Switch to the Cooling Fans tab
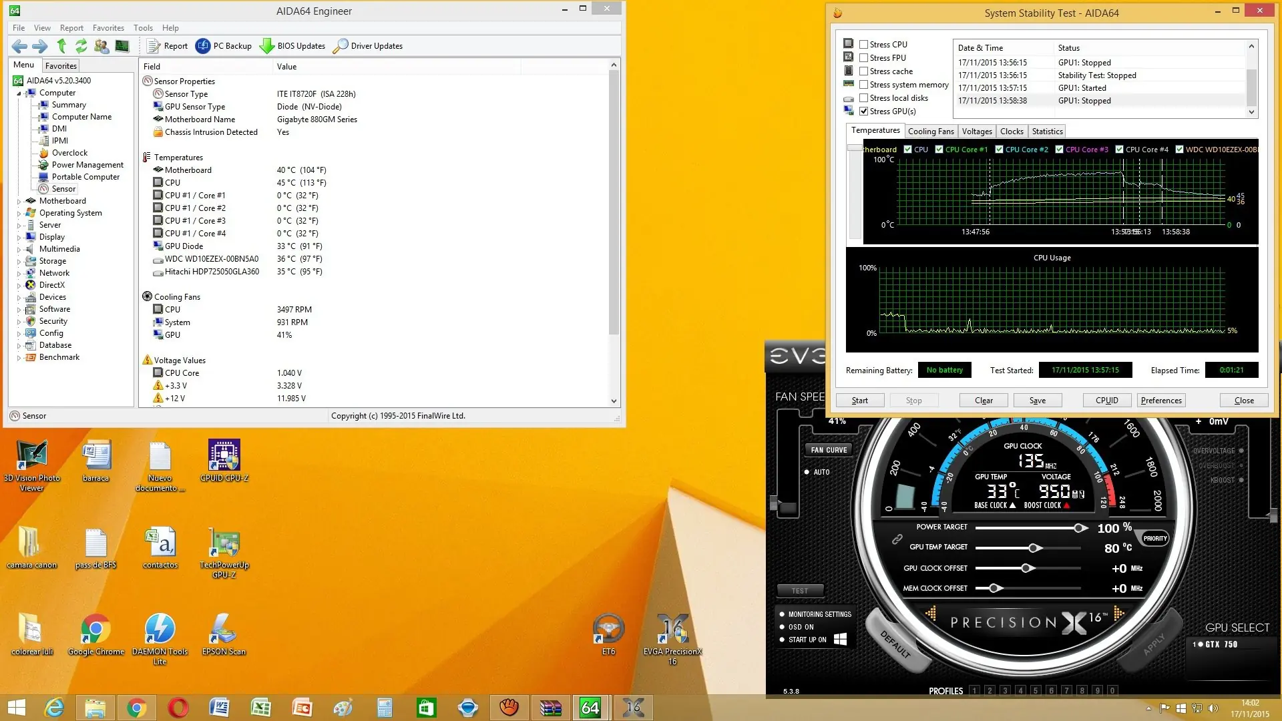The height and width of the screenshot is (721, 1282). coord(931,132)
